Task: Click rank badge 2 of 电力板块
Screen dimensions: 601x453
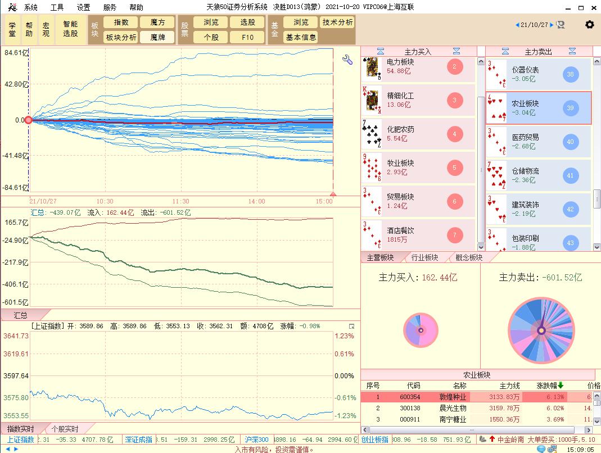Action: (x=455, y=67)
